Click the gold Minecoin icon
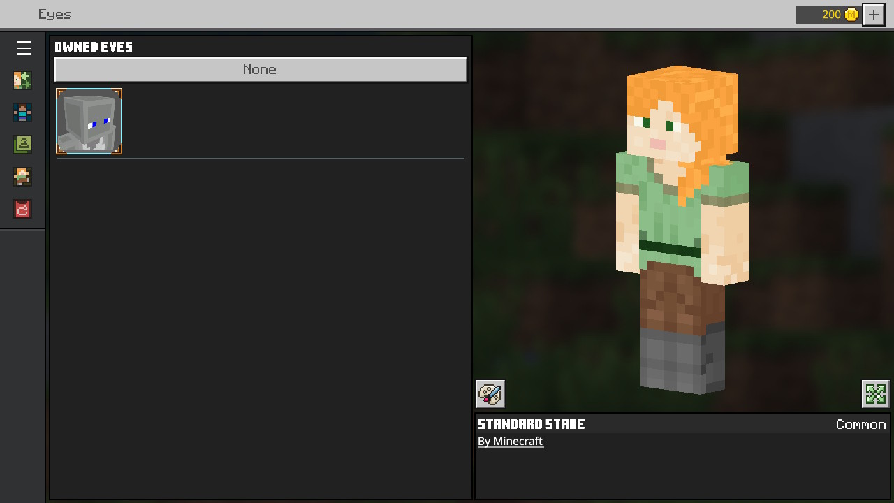 (x=851, y=15)
